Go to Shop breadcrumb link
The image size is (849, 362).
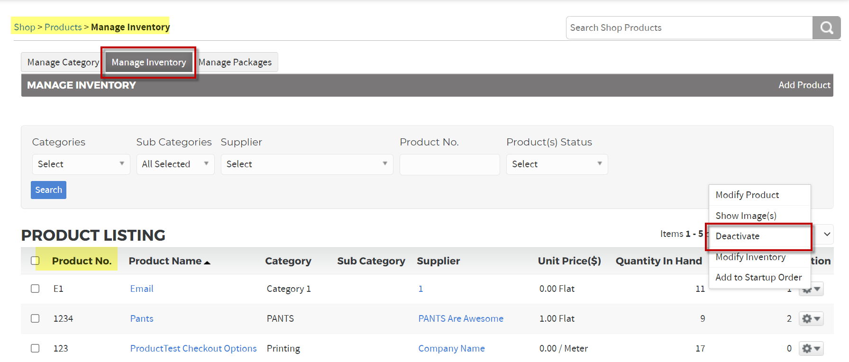(x=25, y=27)
